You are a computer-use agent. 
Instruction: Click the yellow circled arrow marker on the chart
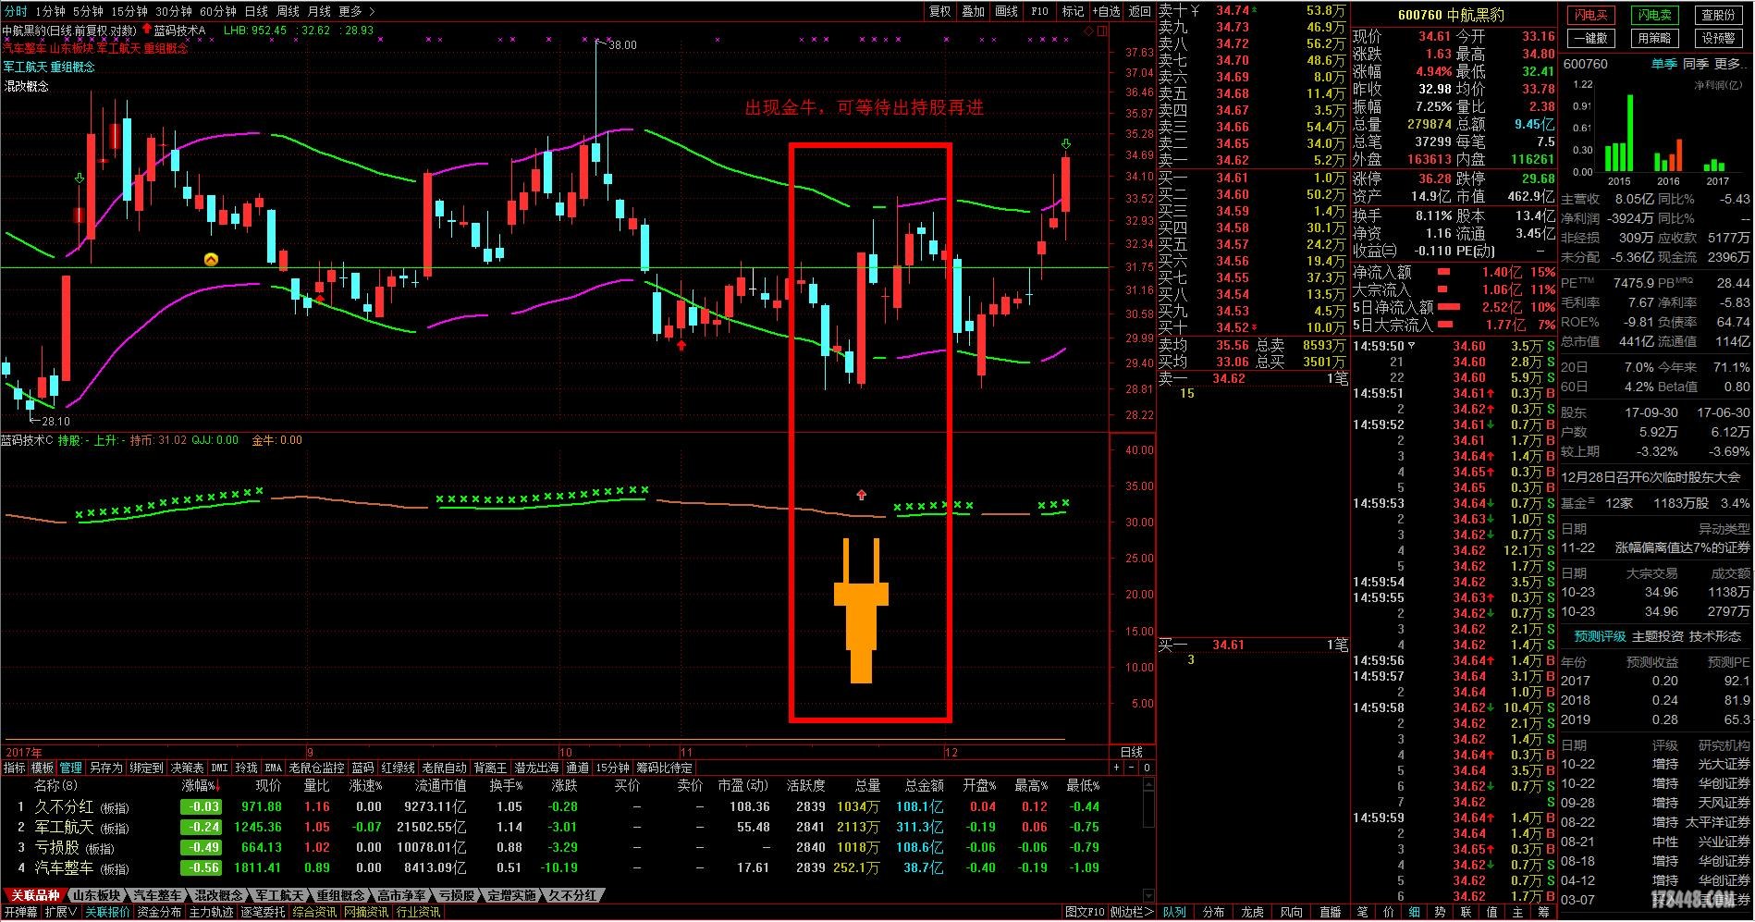click(x=211, y=260)
